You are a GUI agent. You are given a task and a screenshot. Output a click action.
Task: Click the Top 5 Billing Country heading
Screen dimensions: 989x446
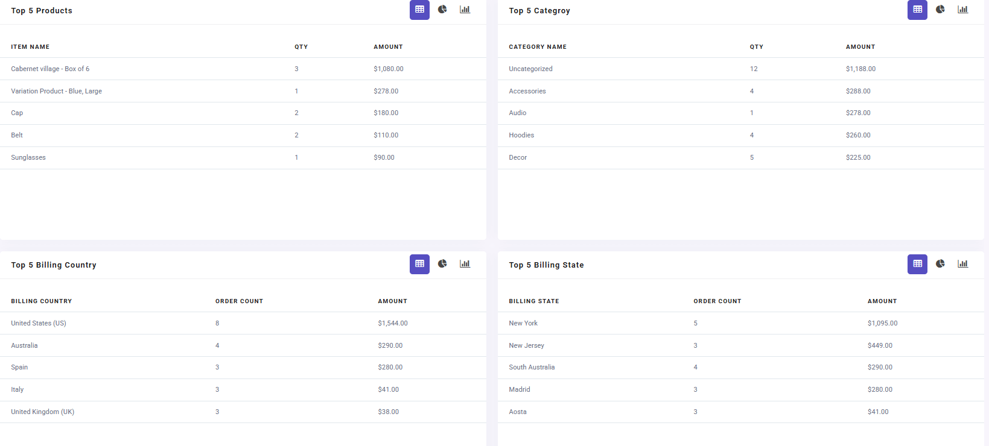click(x=54, y=265)
